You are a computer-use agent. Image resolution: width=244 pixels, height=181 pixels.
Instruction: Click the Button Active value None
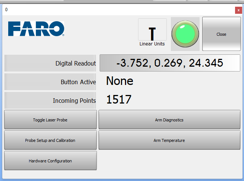[x=119, y=81]
